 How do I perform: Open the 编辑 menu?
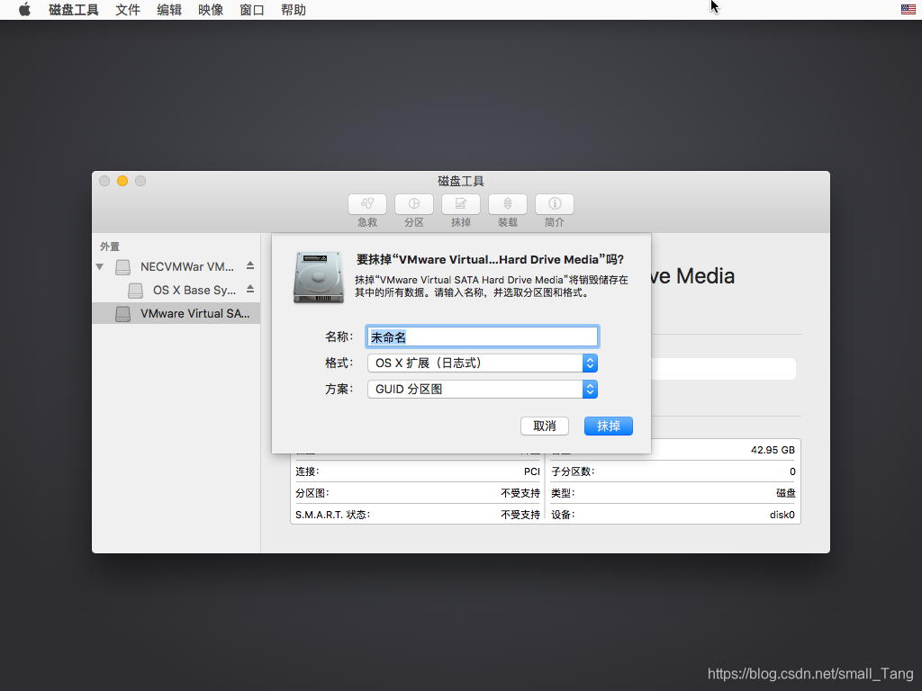169,10
